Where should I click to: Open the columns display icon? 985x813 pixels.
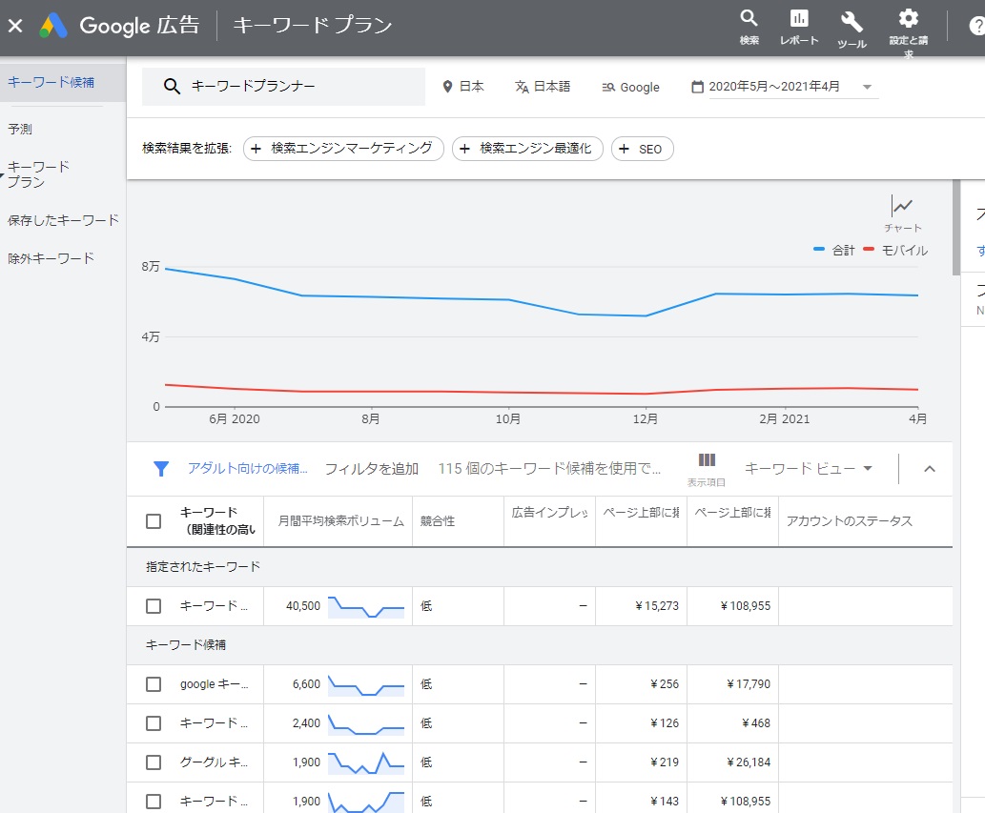(707, 460)
